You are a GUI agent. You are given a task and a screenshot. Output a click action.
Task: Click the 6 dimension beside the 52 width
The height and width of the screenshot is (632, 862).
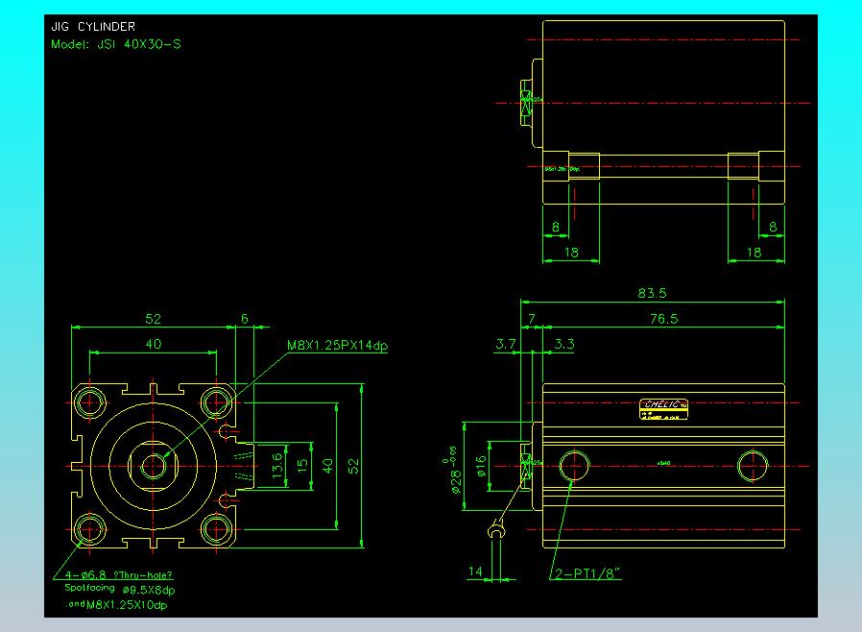(245, 319)
